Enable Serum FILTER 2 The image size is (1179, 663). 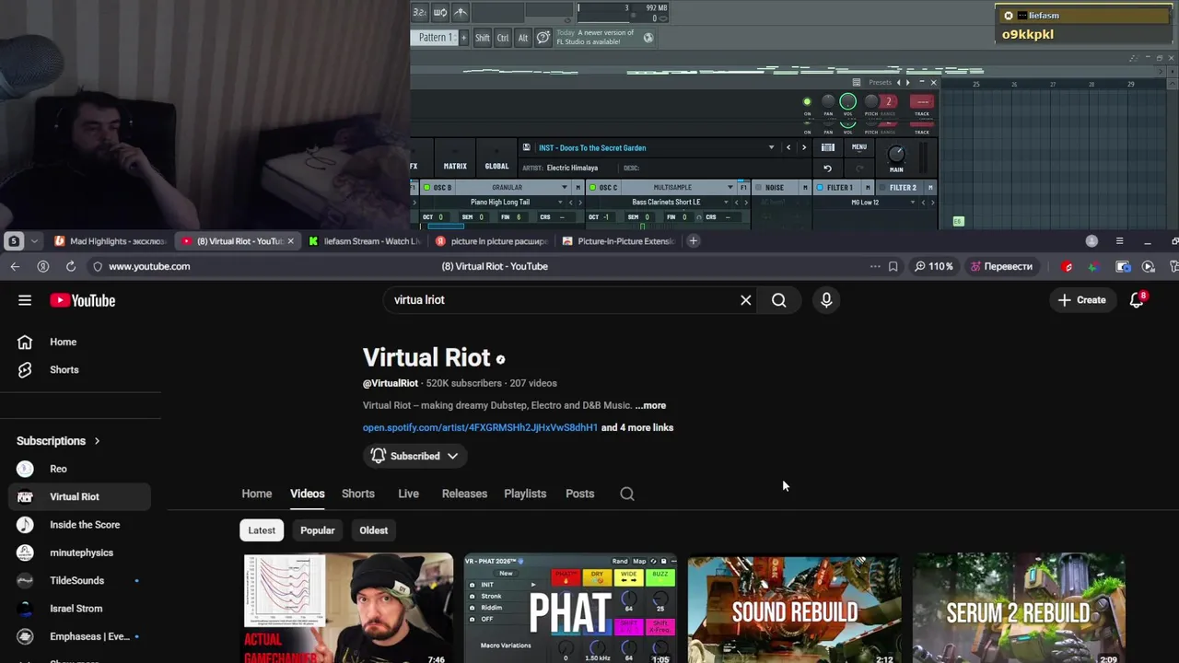[882, 188]
